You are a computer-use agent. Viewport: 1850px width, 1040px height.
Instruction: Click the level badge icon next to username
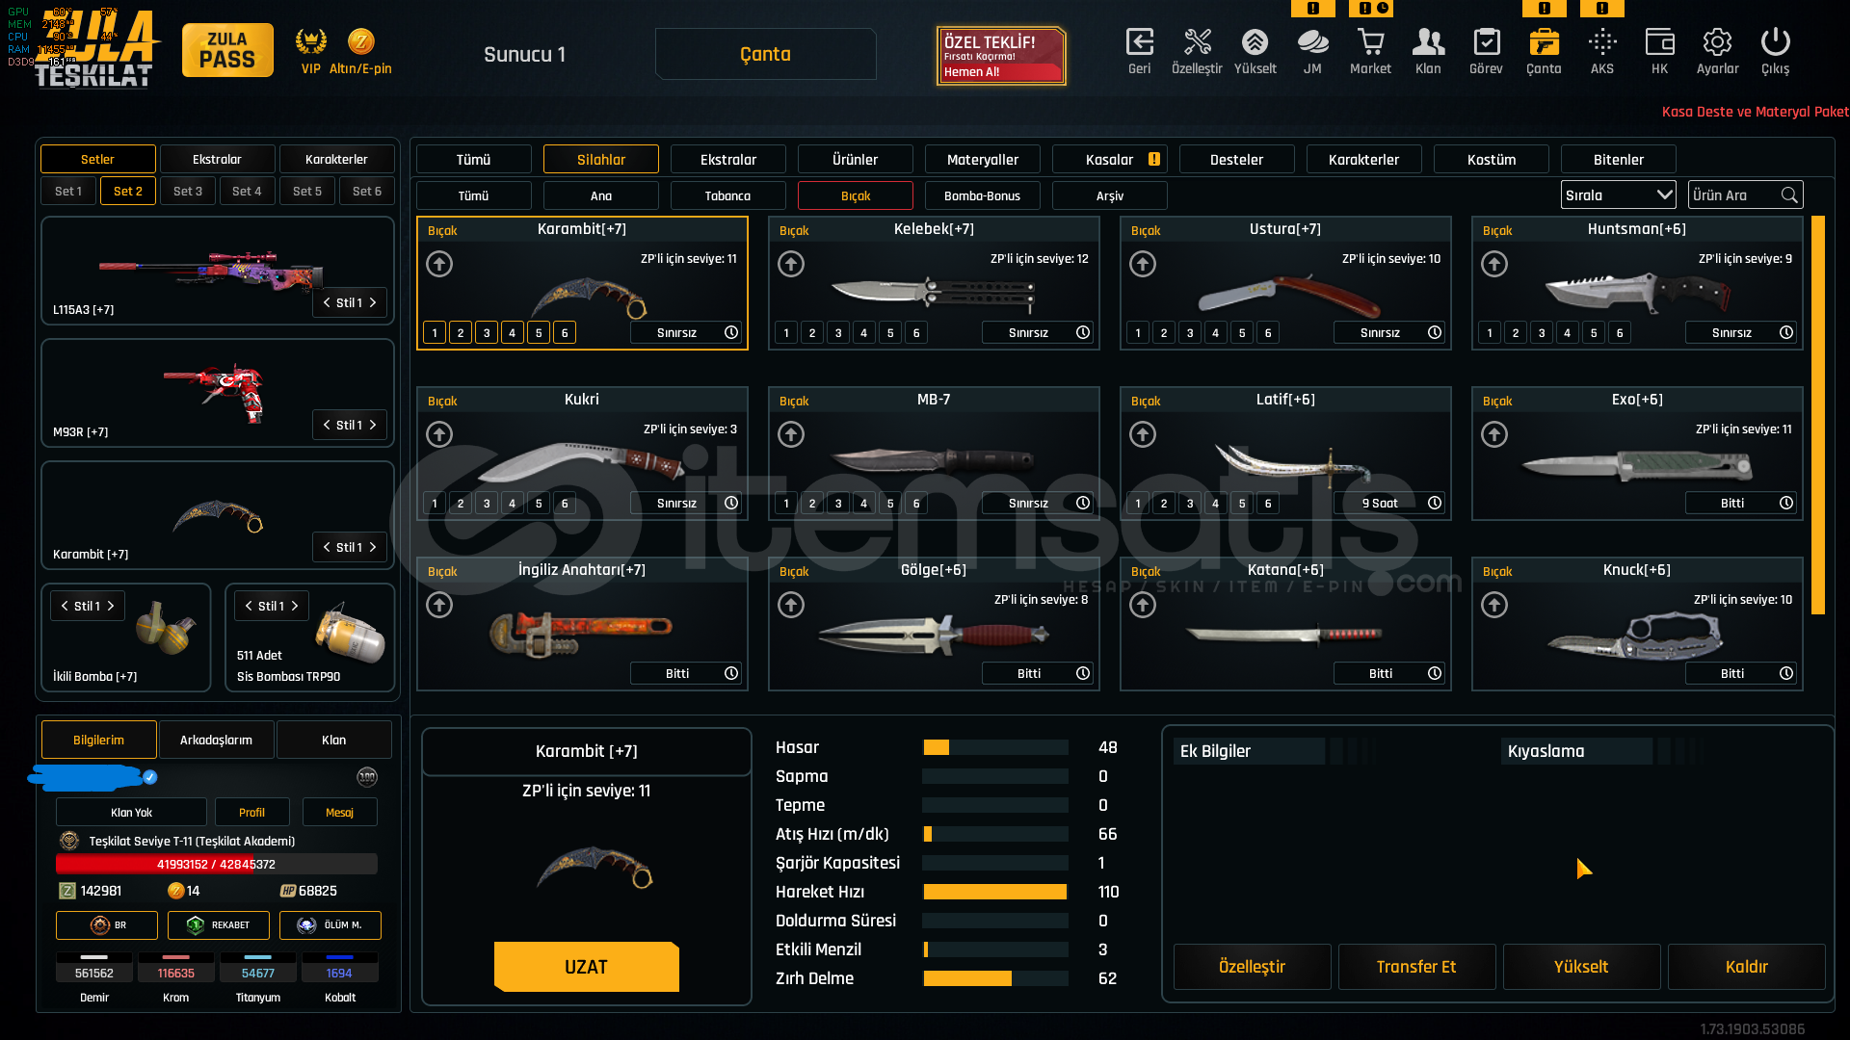point(367,777)
